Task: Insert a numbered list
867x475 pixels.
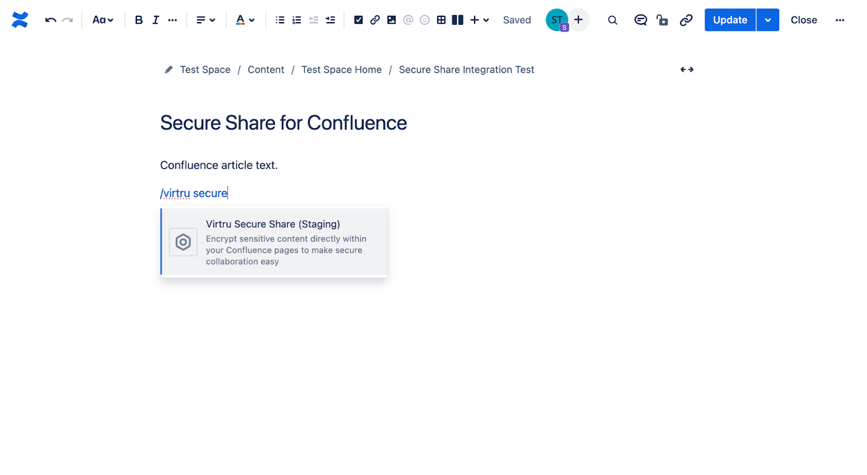Action: coord(297,20)
